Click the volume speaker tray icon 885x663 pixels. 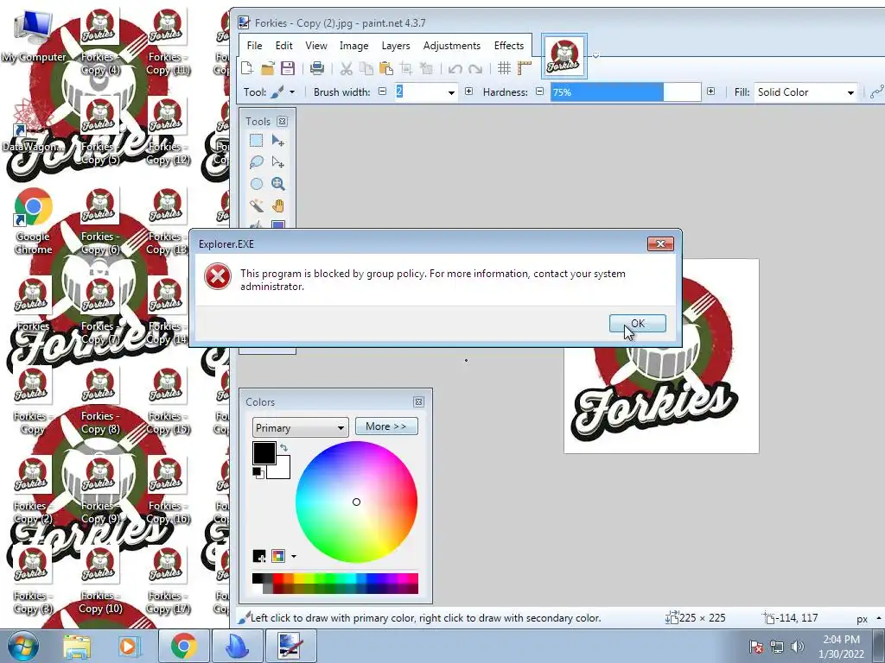click(x=798, y=647)
